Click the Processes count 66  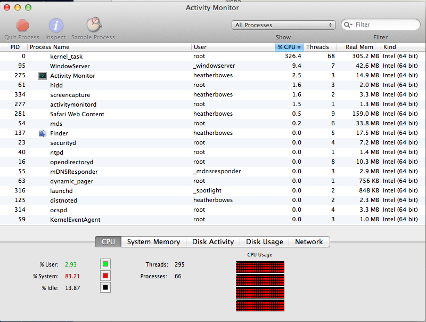[x=178, y=276]
